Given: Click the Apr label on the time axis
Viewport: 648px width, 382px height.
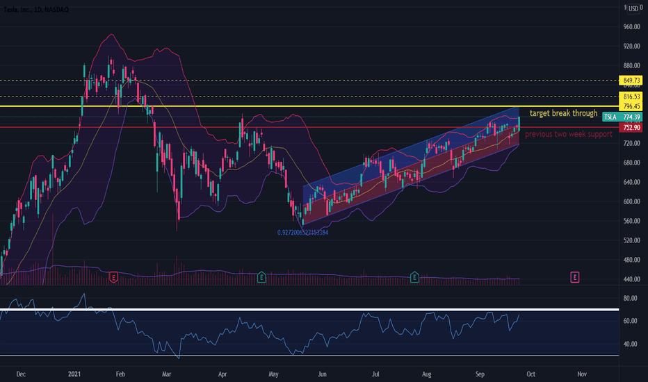Looking at the screenshot, I should pos(222,374).
